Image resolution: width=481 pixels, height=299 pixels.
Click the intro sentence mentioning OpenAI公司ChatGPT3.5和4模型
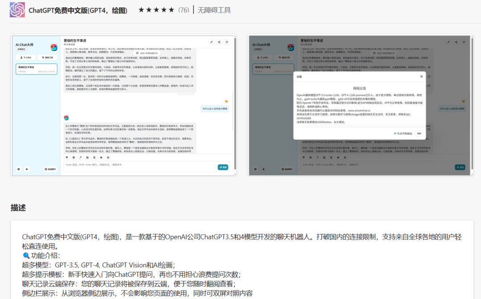(242, 242)
